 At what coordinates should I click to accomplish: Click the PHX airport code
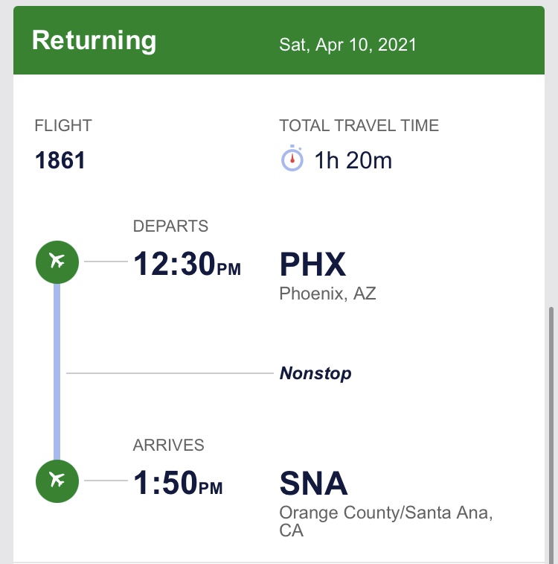(312, 264)
